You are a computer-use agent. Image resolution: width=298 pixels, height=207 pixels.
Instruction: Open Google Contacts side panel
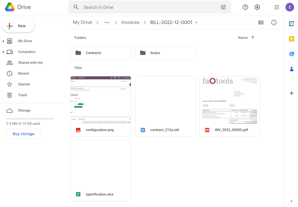[291, 69]
